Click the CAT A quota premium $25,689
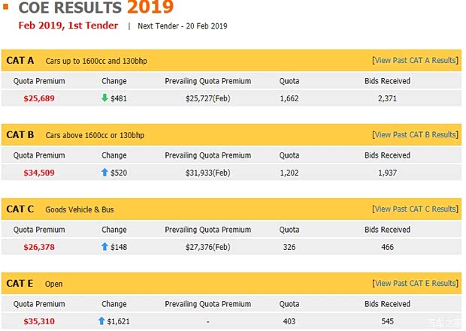This screenshot has height=331, width=466. pos(39,98)
